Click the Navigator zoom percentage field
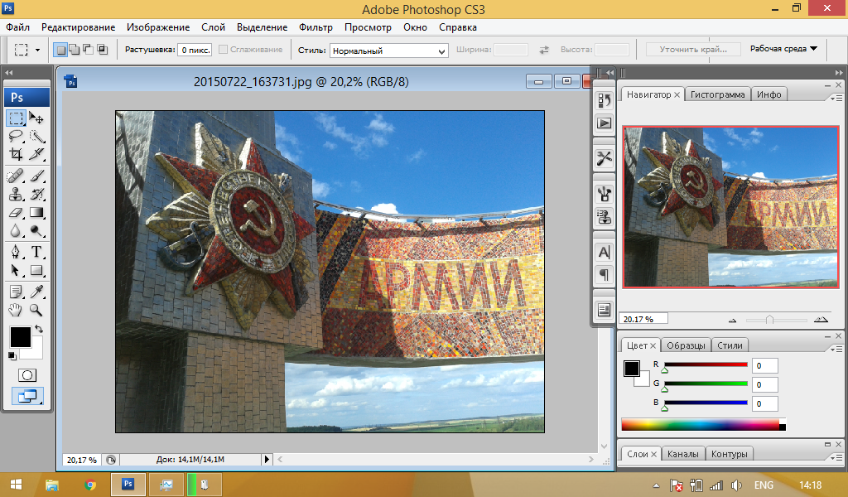This screenshot has height=497, width=848. [x=643, y=319]
